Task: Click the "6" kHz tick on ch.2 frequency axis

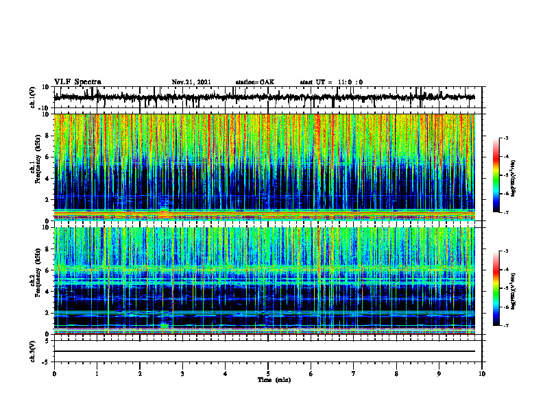Action: tap(48, 270)
